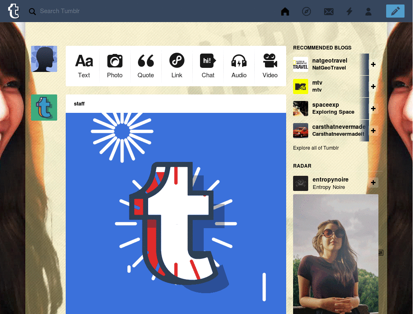Click the spaceexp avatar thumbnail

coord(300,109)
